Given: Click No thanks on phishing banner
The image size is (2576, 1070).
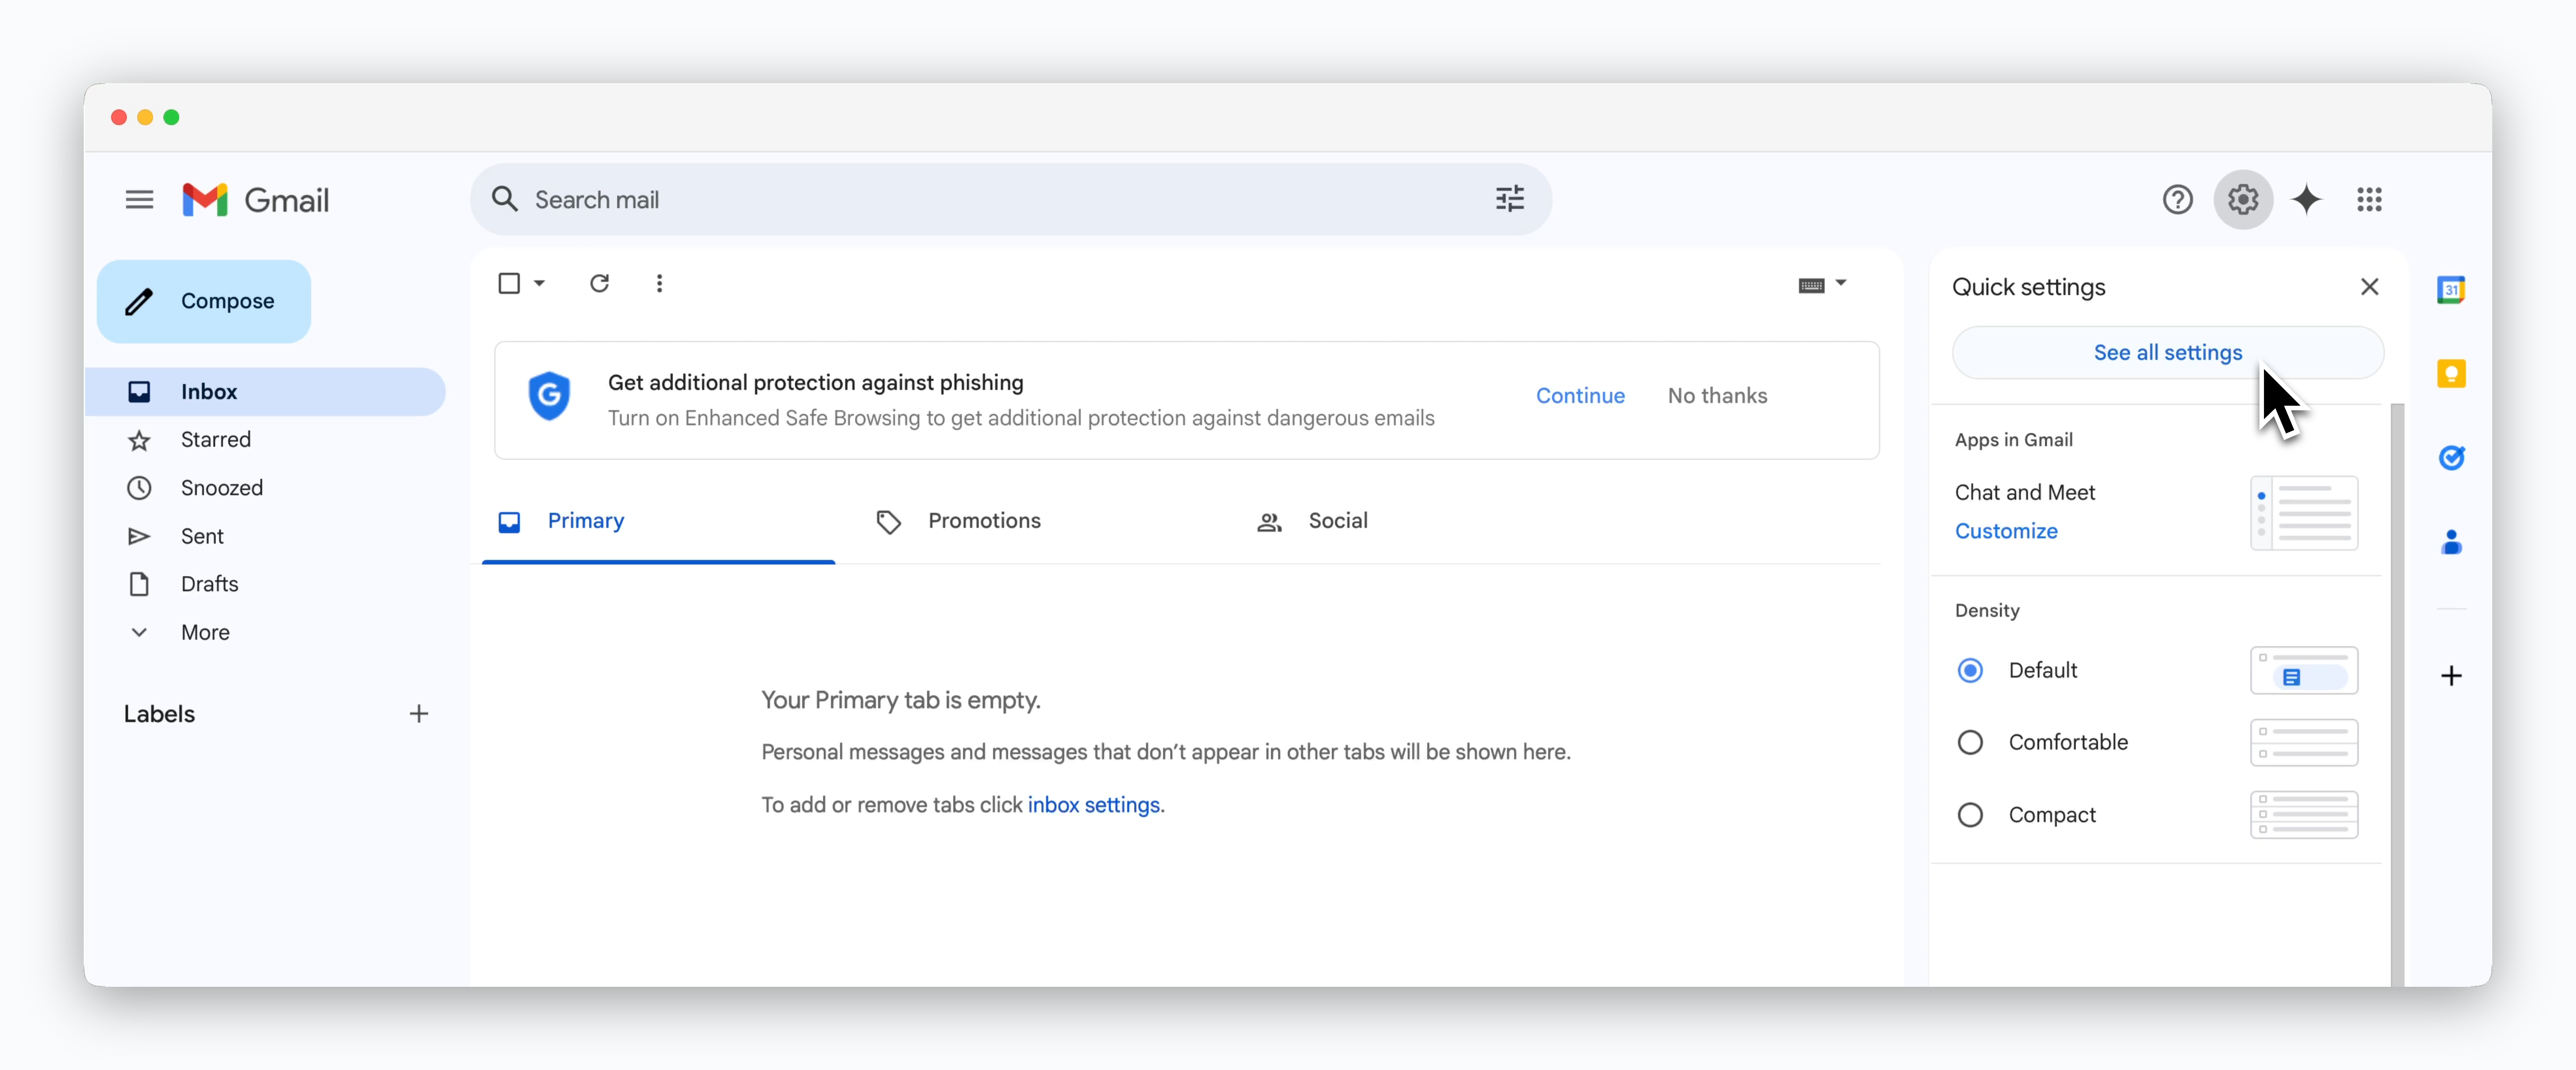Looking at the screenshot, I should [1717, 396].
